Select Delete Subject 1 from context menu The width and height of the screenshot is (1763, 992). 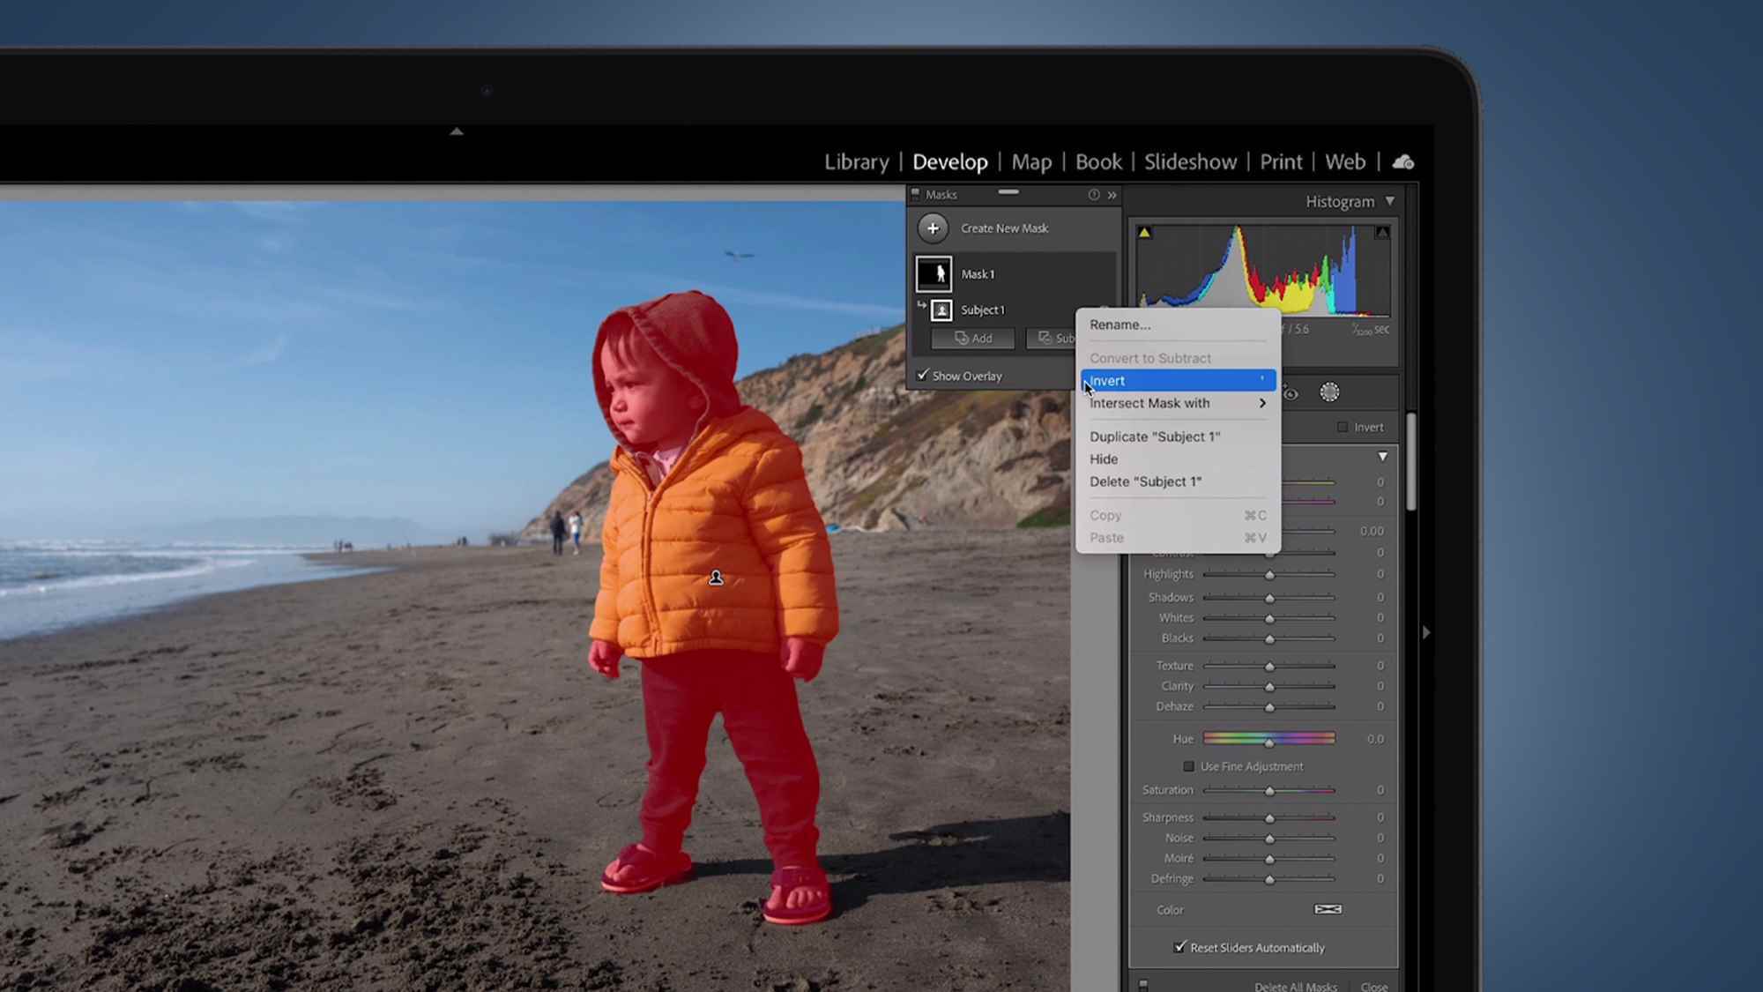coord(1144,481)
